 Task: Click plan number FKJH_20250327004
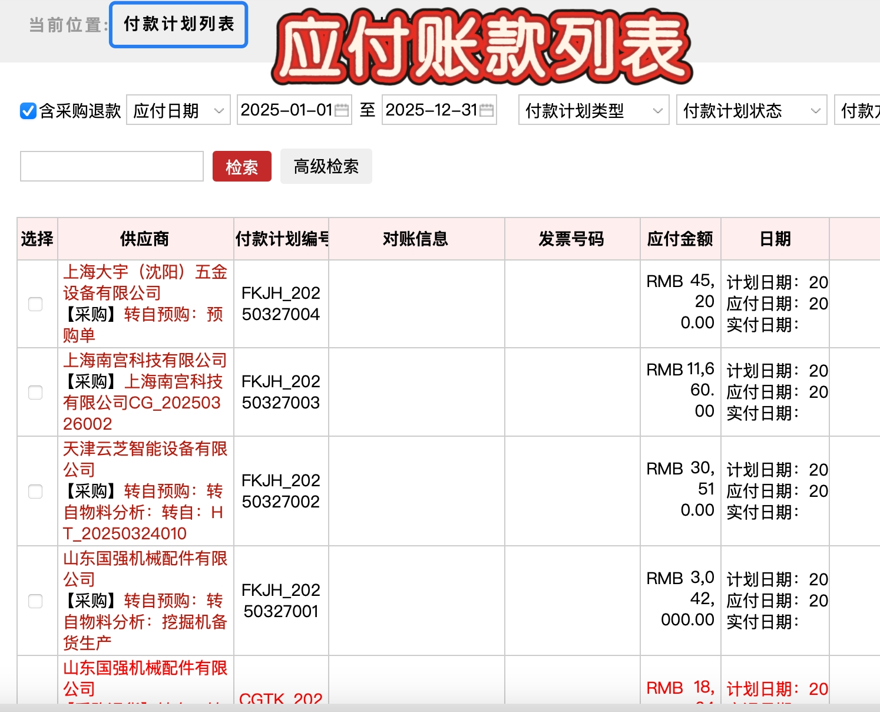tap(281, 304)
